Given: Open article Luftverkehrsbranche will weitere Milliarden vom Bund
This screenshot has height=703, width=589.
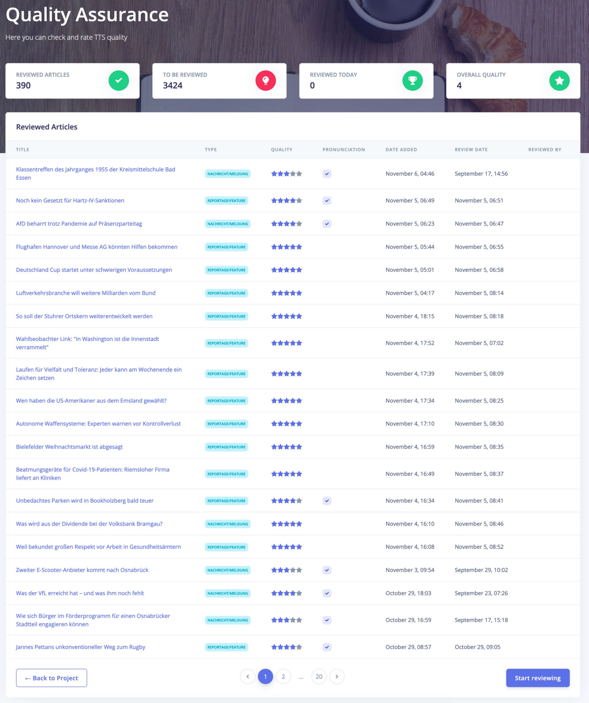Looking at the screenshot, I should tap(86, 293).
